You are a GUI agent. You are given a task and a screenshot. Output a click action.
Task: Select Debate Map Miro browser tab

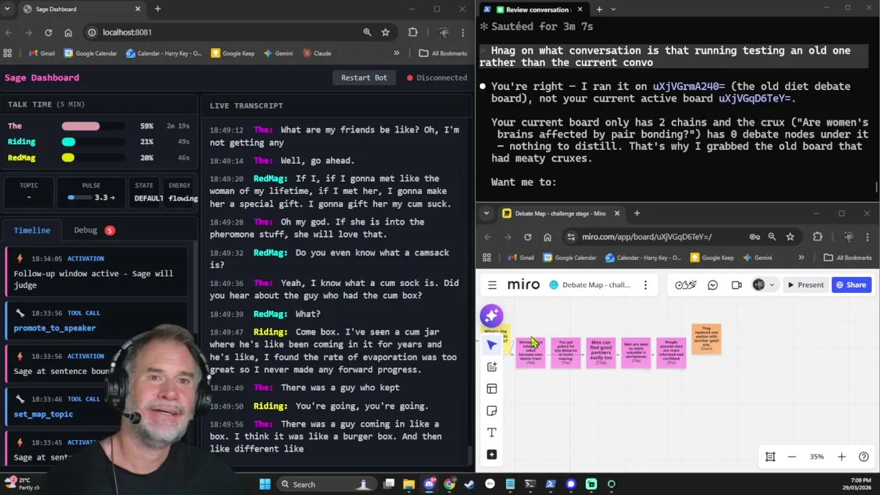[x=560, y=213]
